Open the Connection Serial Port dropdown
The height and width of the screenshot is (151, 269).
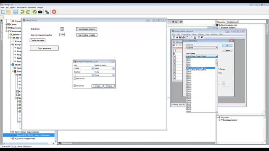tap(202, 48)
